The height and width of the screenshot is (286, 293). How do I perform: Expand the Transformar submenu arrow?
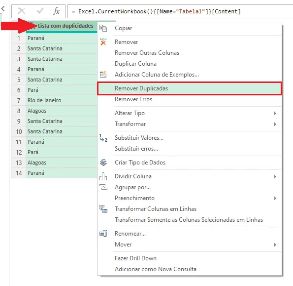[275, 124]
